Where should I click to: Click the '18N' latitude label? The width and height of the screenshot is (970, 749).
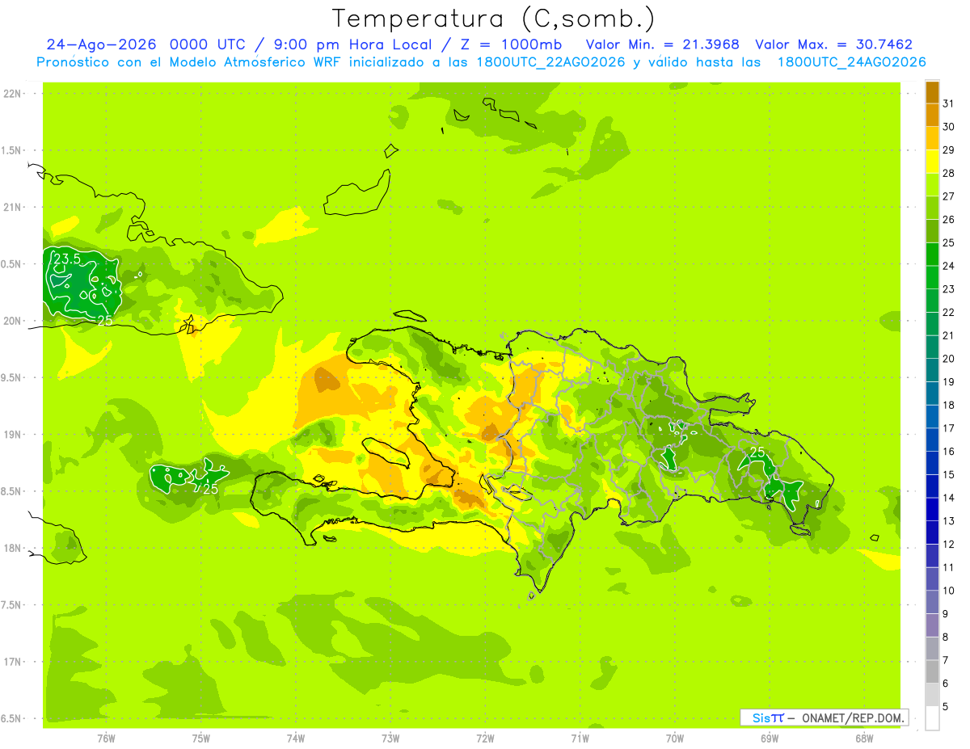pos(13,548)
